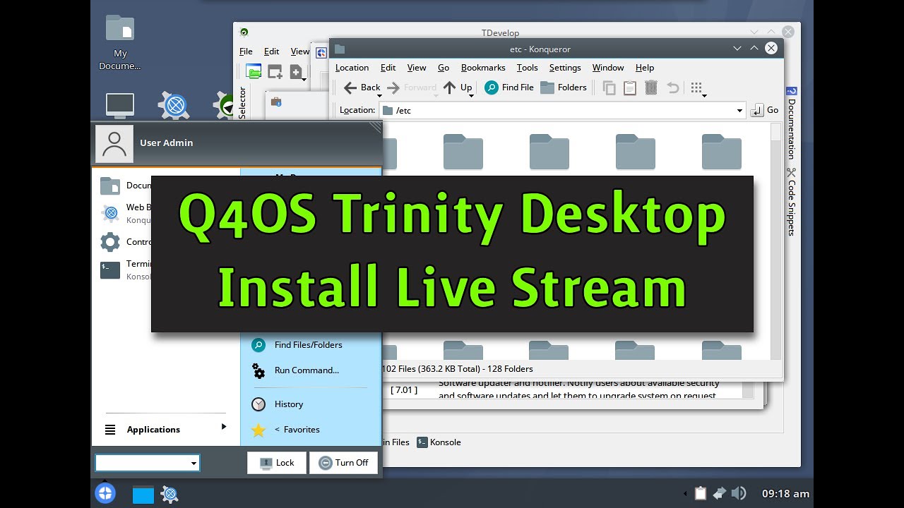Click the Copy icon in Konqueror toolbar
The image size is (904, 508).
point(609,87)
